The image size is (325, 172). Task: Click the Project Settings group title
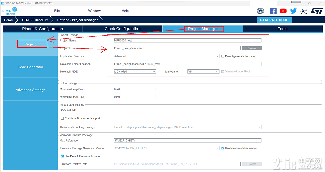(69, 35)
